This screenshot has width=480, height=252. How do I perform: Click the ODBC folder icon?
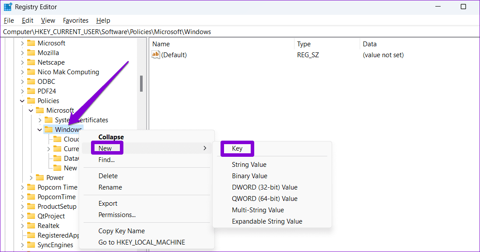pos(31,82)
